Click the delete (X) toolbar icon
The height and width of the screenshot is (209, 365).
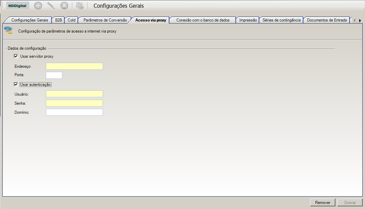(x=64, y=6)
